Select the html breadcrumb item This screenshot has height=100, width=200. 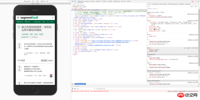73,84
